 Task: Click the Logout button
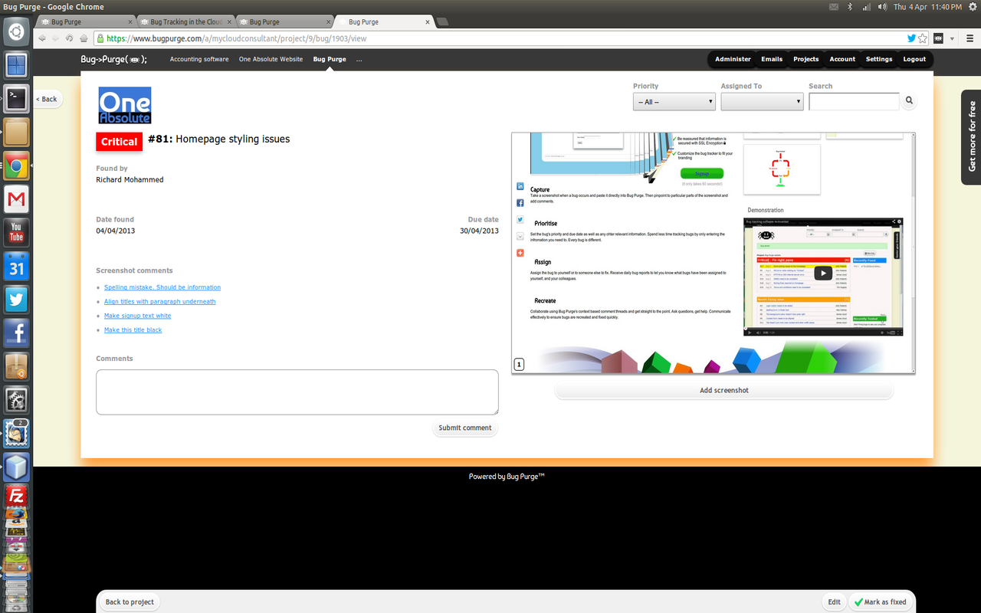click(x=914, y=59)
